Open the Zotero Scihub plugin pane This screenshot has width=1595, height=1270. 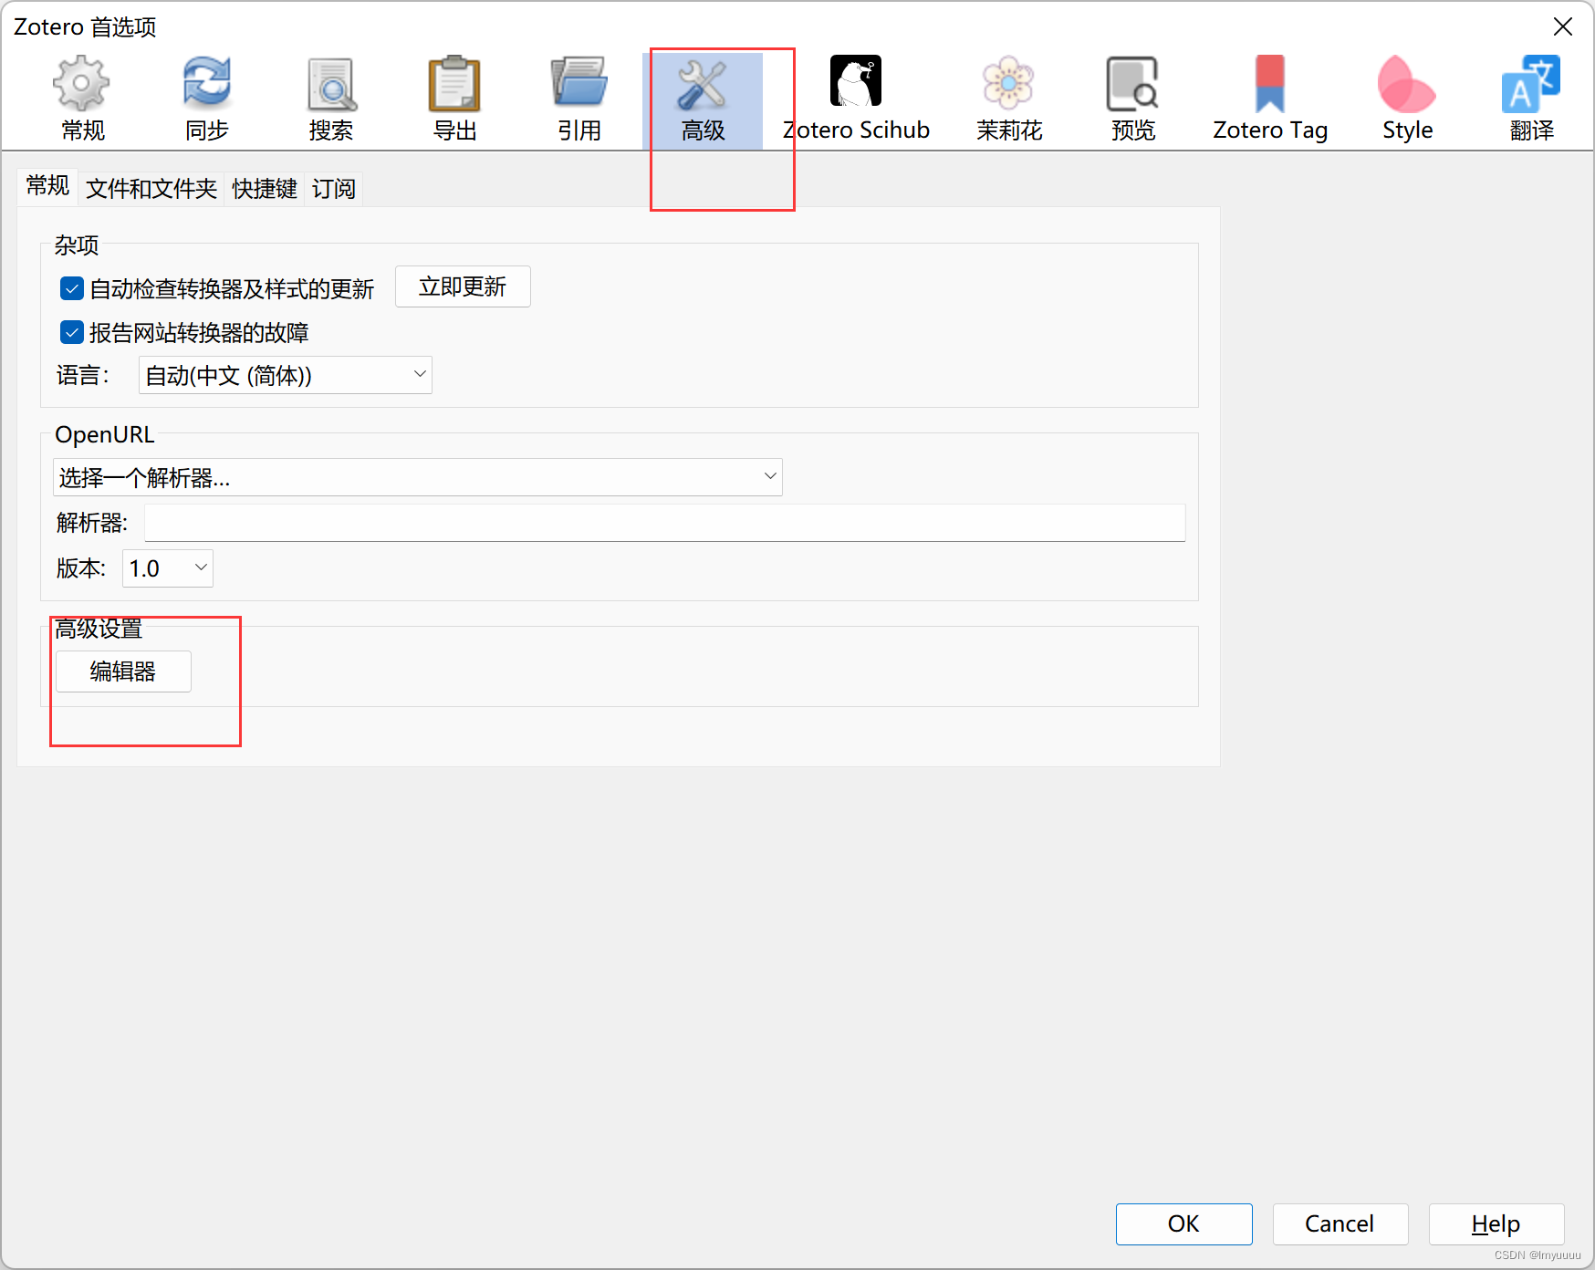pyautogui.click(x=856, y=99)
